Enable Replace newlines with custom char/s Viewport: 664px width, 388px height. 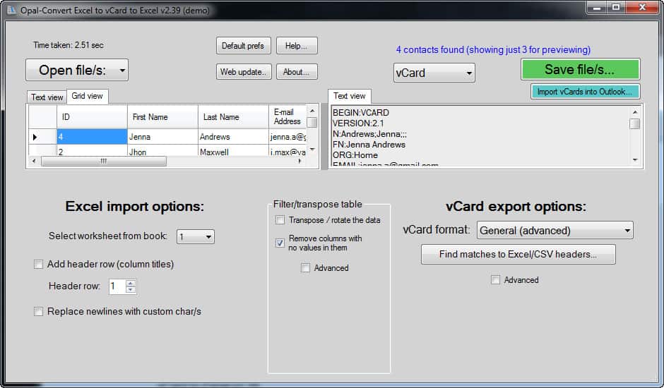point(39,312)
